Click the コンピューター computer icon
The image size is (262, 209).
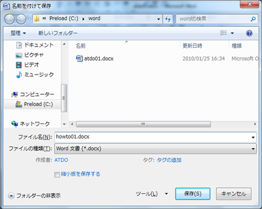15,95
